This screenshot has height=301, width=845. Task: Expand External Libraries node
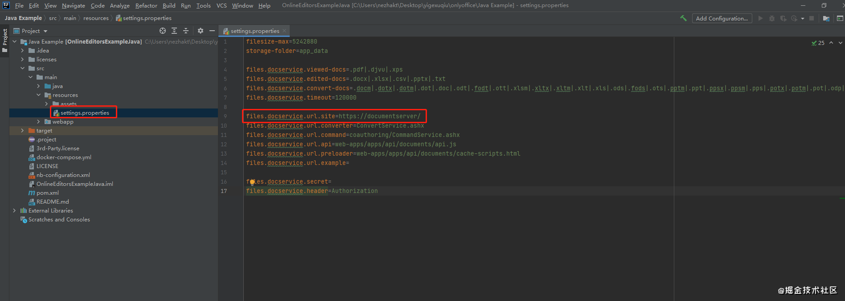(x=14, y=210)
